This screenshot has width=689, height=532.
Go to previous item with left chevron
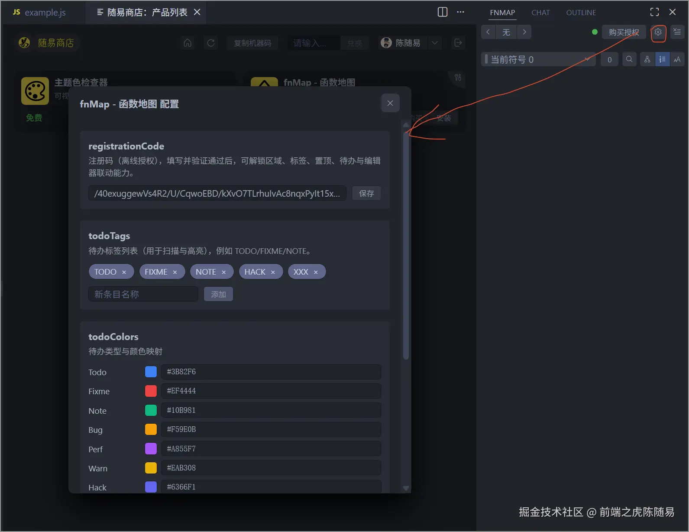pyautogui.click(x=488, y=32)
